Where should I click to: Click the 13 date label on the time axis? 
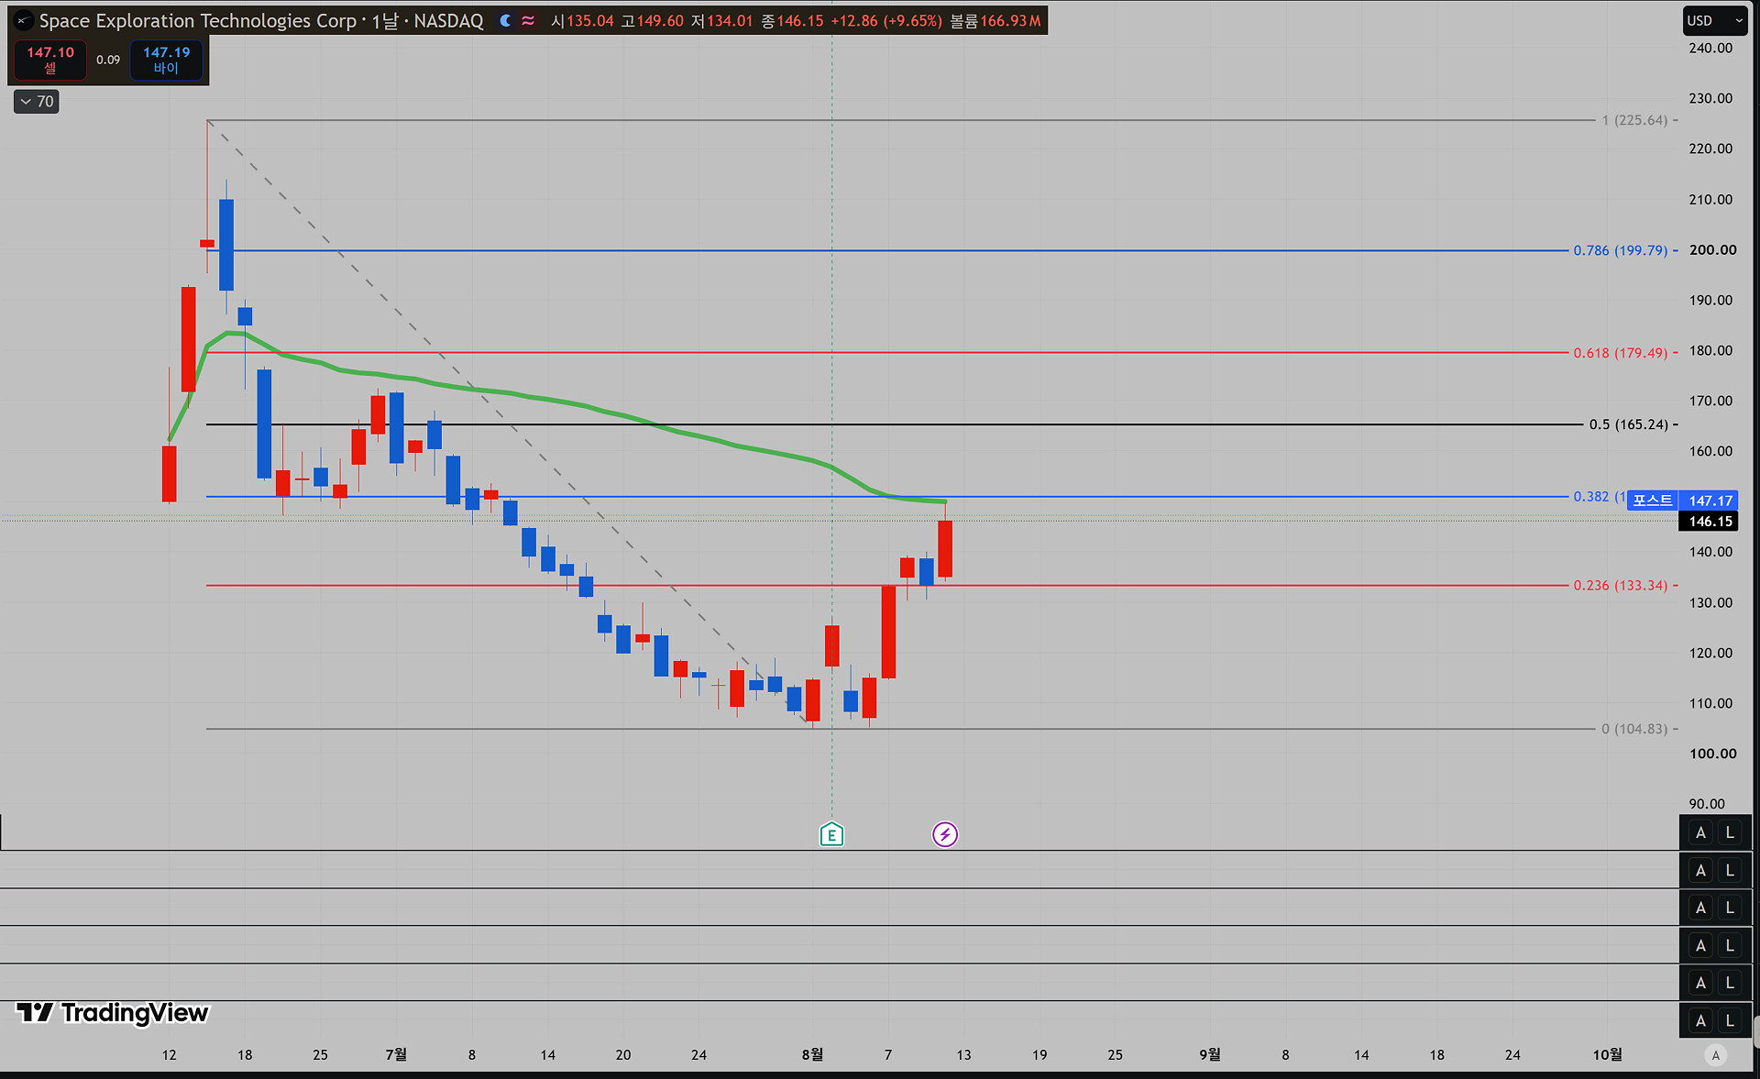[x=963, y=1055]
